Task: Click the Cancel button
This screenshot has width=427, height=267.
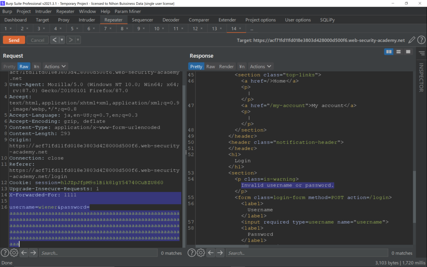Action: point(37,40)
